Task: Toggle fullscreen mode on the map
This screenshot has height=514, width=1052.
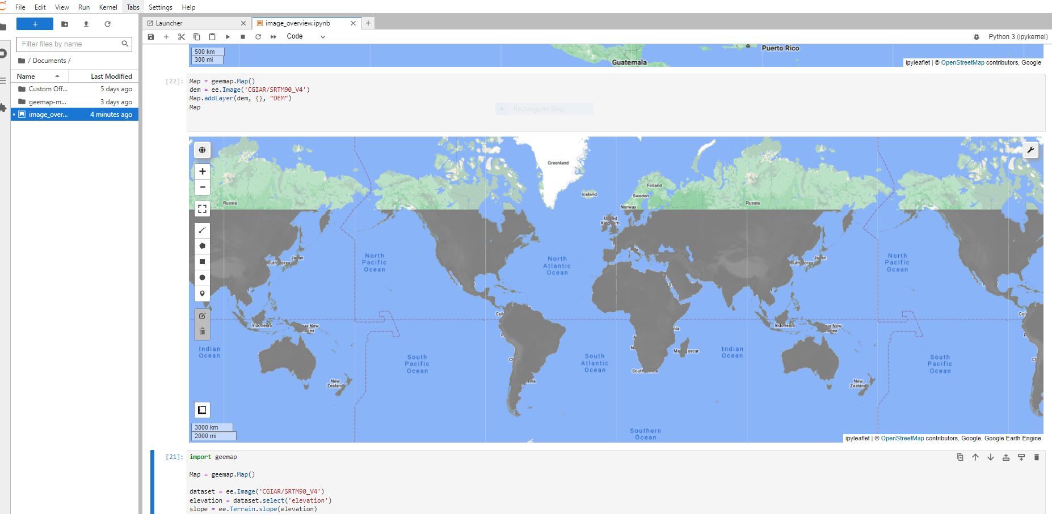Action: (202, 209)
